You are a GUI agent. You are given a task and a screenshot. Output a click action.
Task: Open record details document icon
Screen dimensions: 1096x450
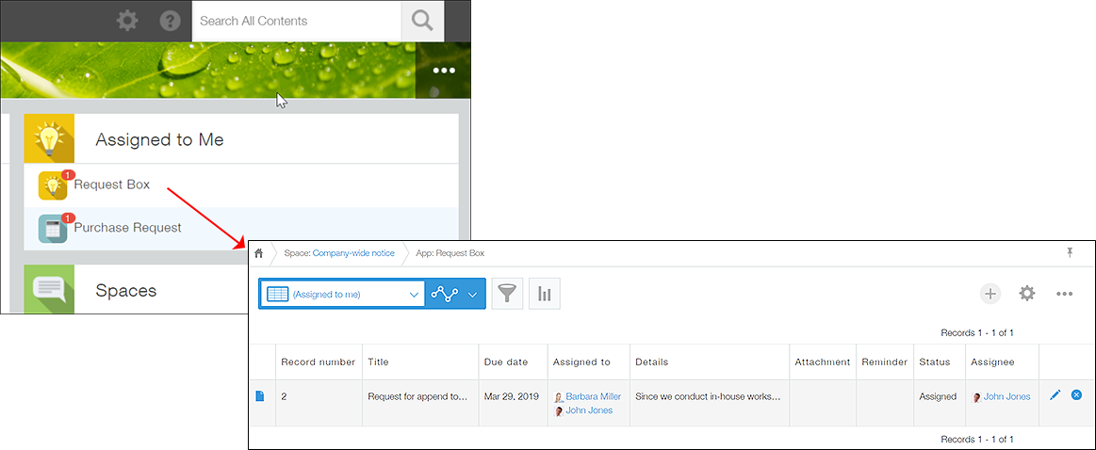pos(260,396)
